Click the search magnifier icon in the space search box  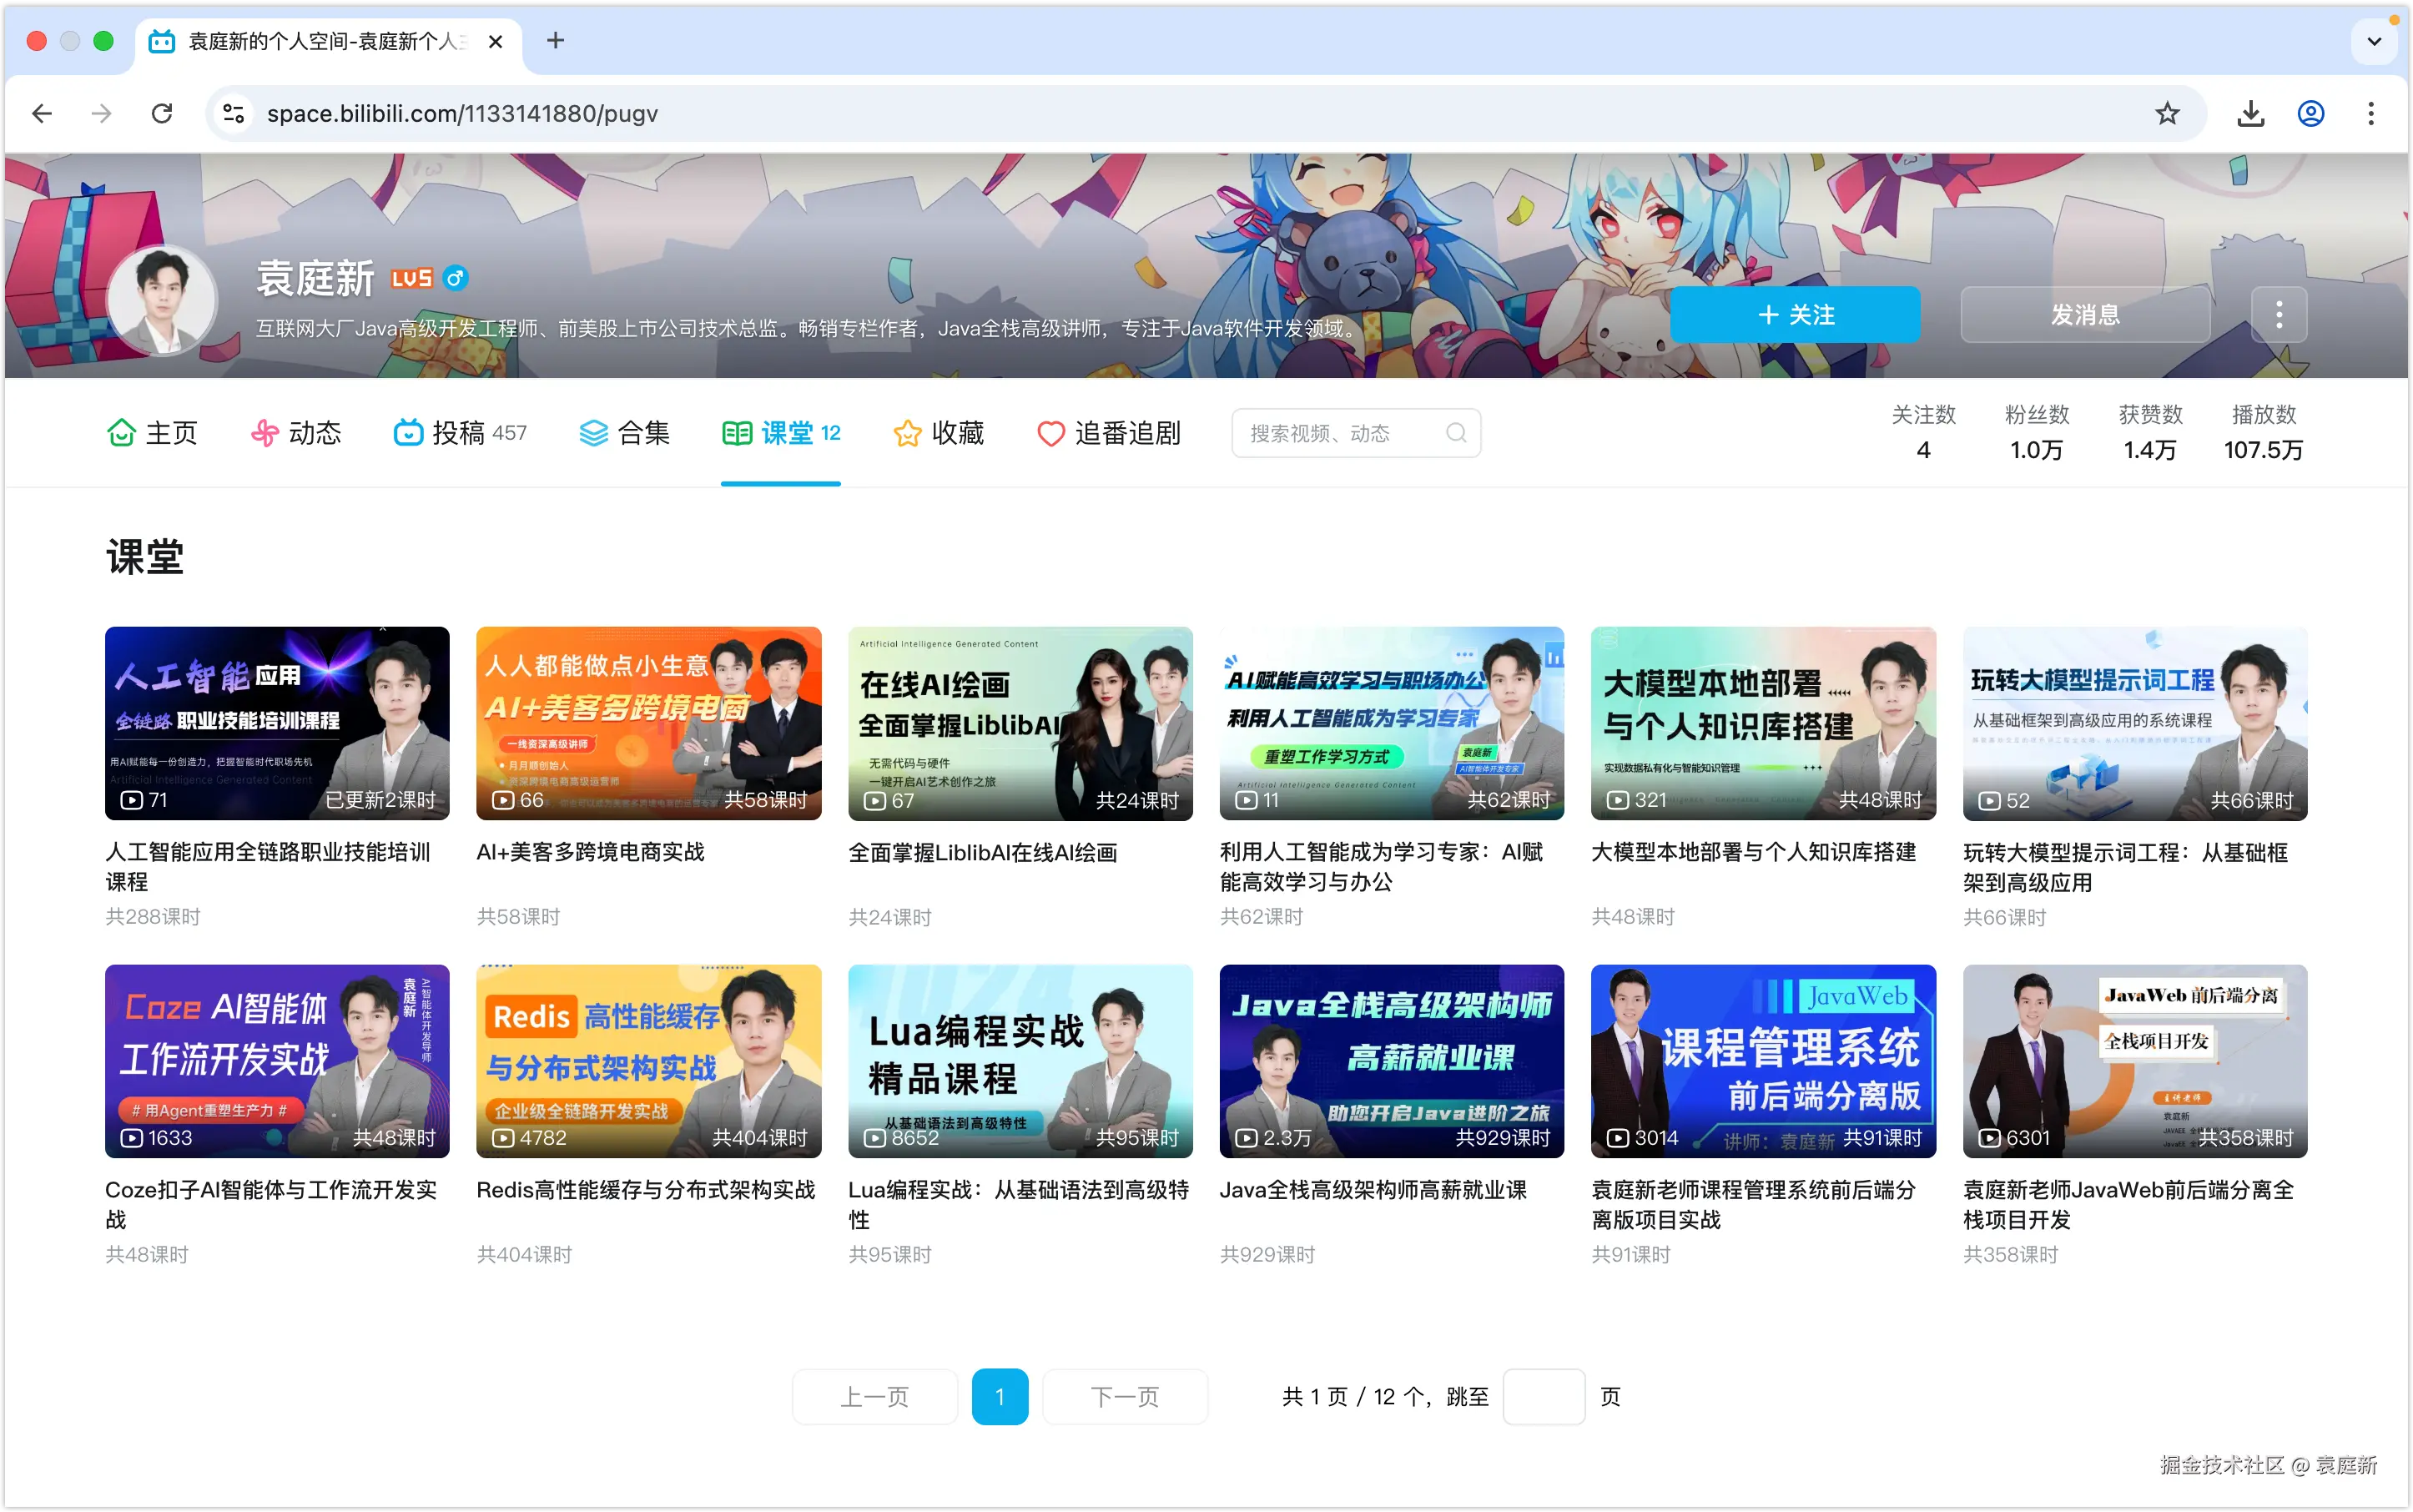click(x=1456, y=433)
